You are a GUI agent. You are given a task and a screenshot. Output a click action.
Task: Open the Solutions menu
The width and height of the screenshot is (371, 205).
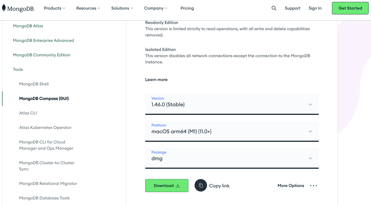(x=122, y=8)
